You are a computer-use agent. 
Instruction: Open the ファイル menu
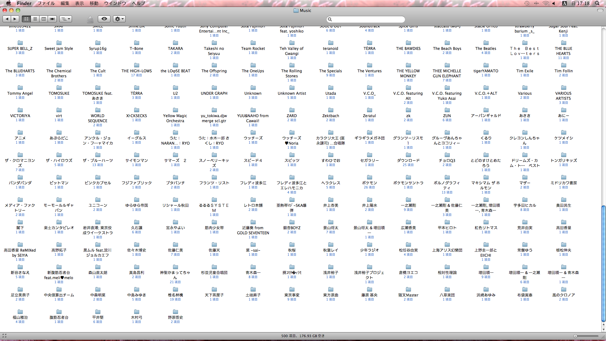46,3
